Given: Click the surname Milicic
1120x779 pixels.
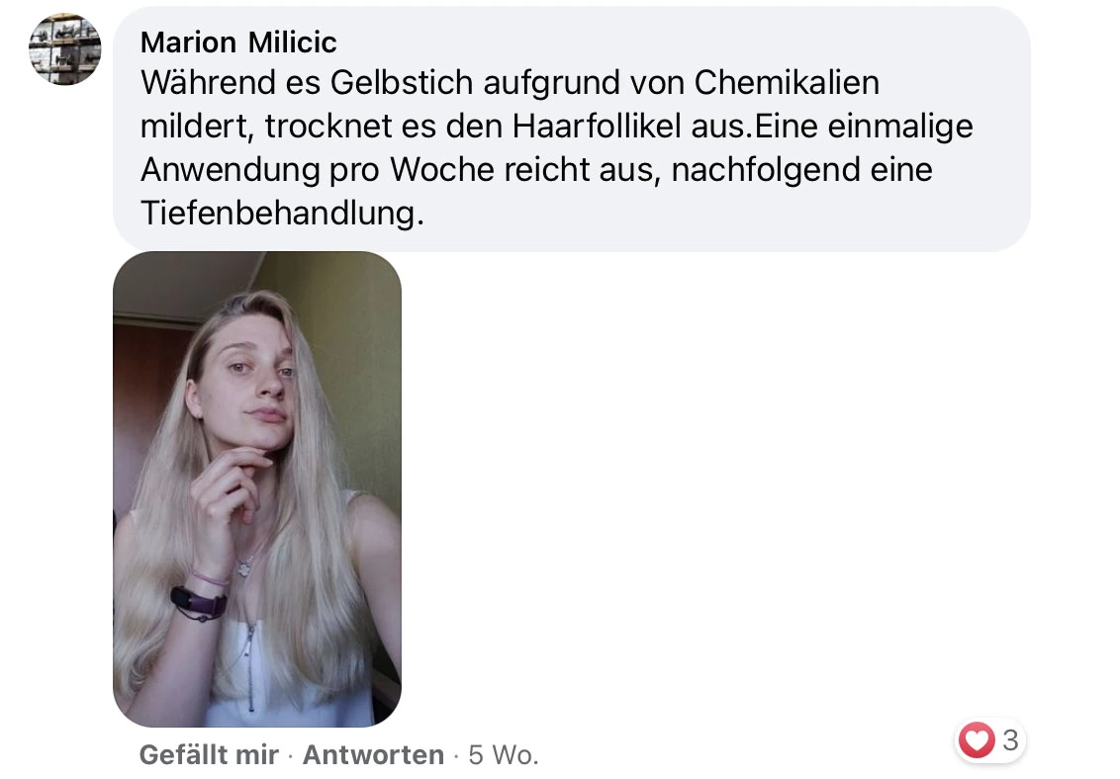Looking at the screenshot, I should tap(293, 43).
